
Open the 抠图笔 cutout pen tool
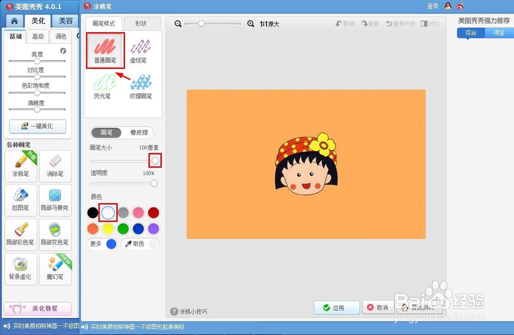point(21,200)
